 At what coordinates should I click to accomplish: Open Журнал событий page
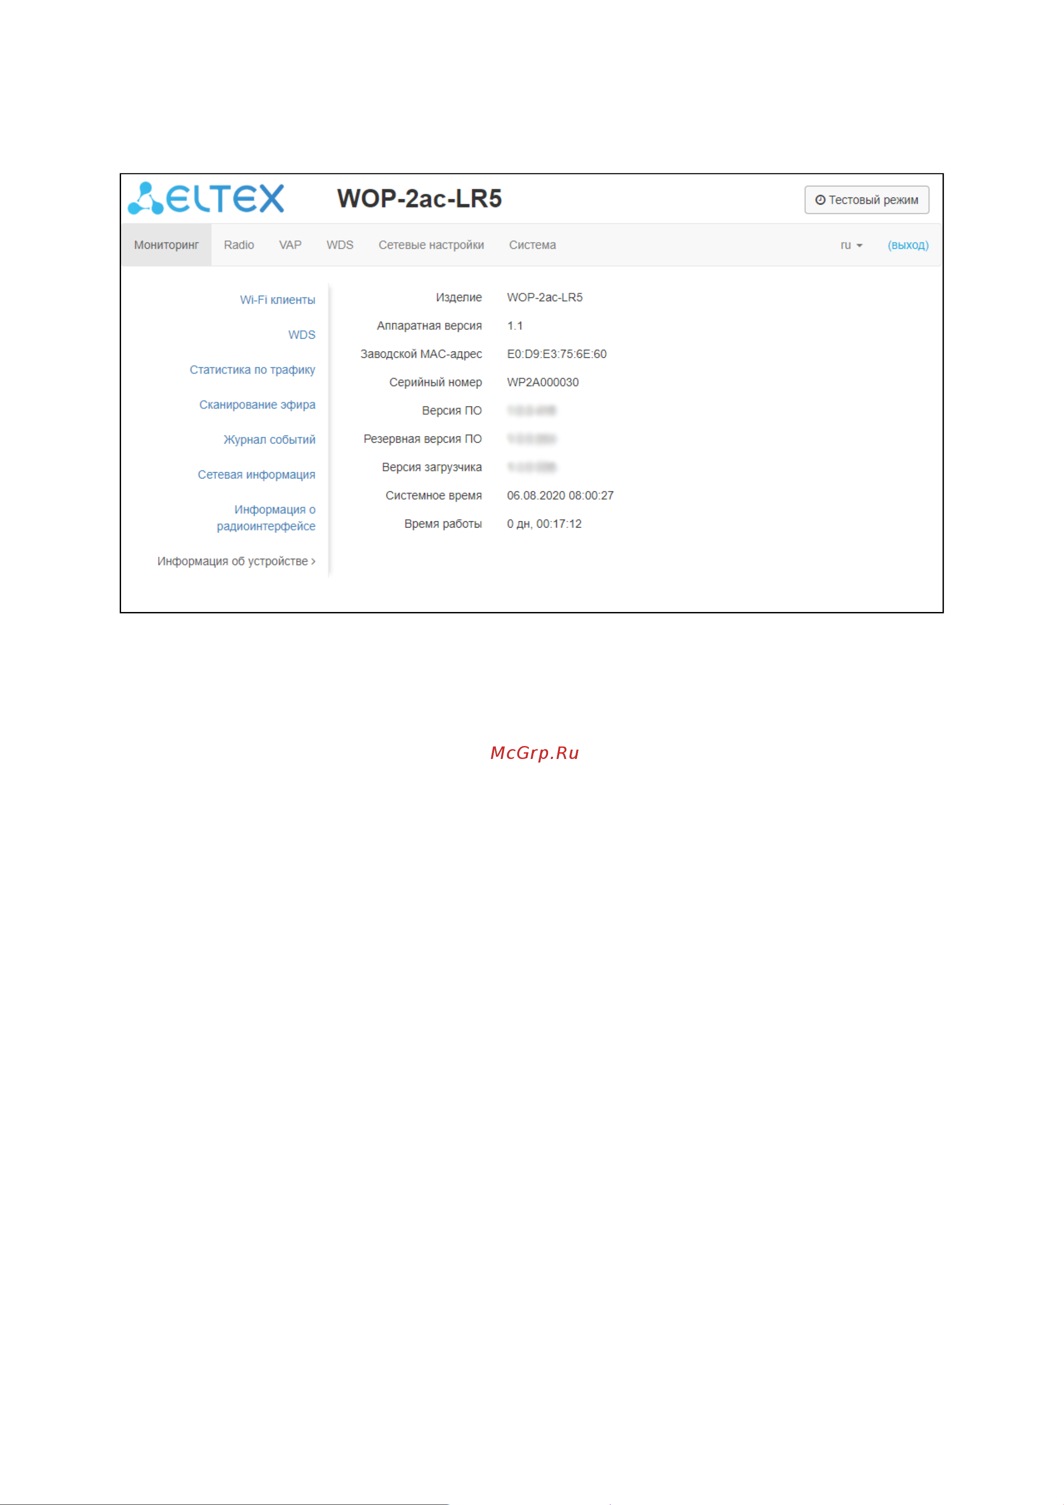269,440
